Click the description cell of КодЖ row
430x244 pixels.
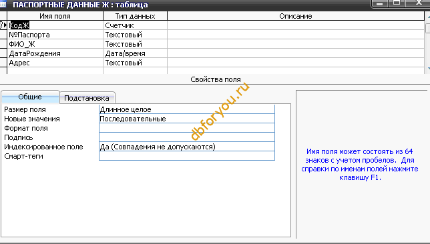[296, 25]
